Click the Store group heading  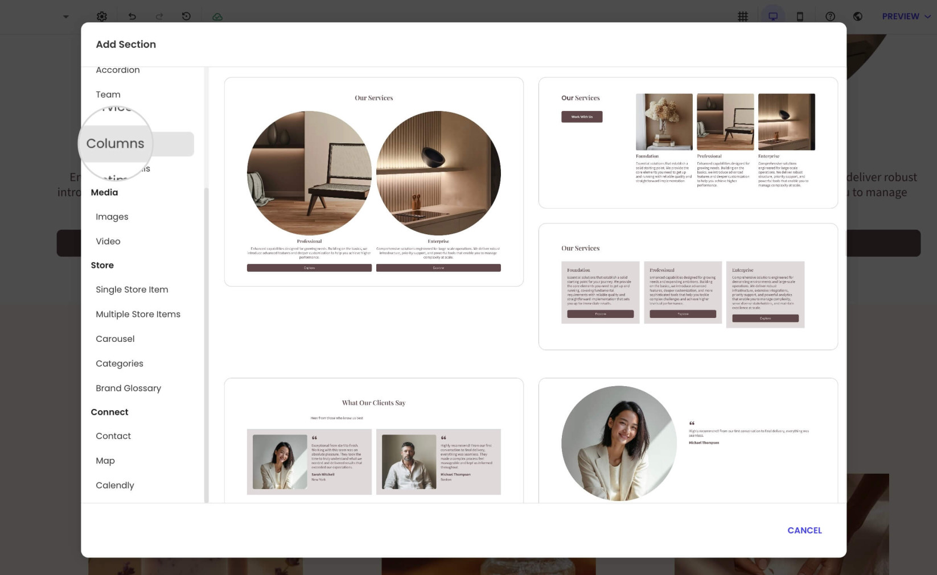102,265
